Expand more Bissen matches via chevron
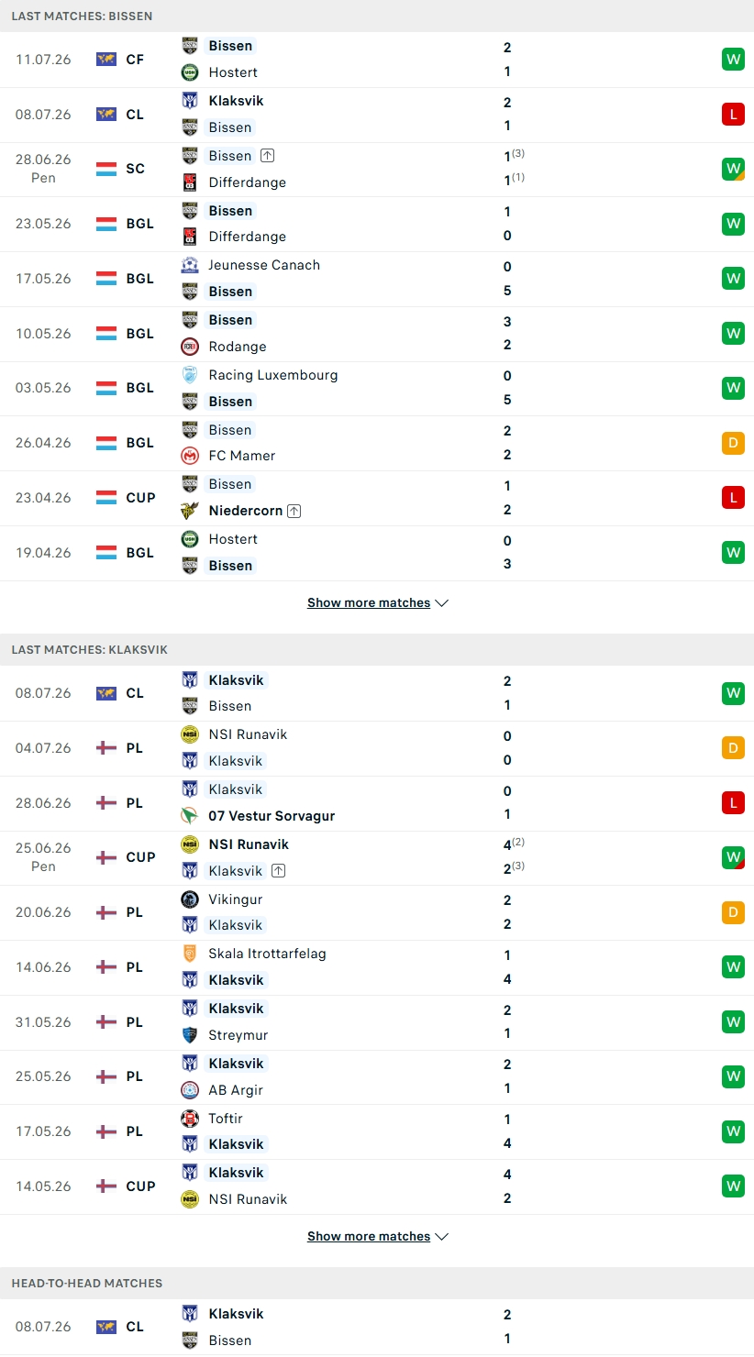Viewport: 754px width, 1357px height. pos(441,603)
